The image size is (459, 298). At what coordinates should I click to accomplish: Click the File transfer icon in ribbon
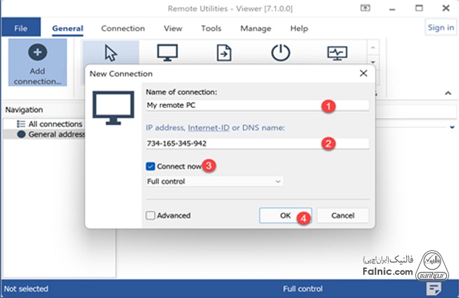coord(224,52)
